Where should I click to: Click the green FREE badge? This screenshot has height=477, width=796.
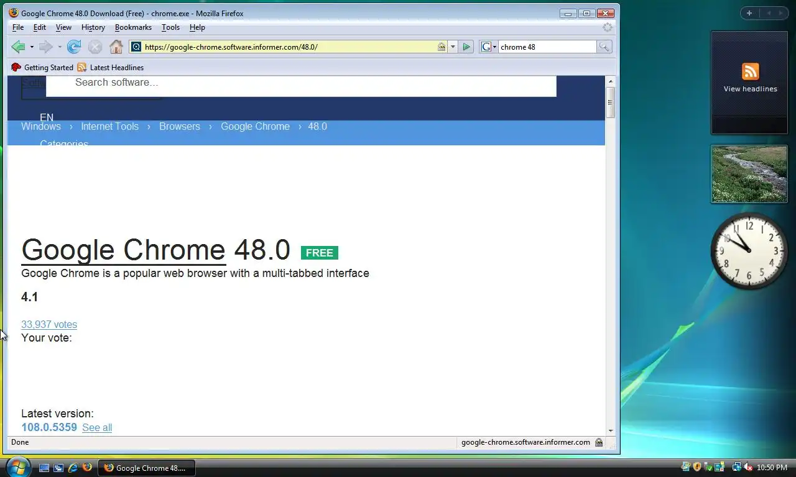320,253
